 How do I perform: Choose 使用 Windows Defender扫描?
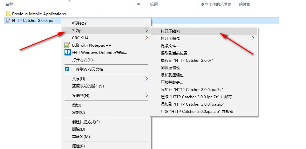(106, 52)
